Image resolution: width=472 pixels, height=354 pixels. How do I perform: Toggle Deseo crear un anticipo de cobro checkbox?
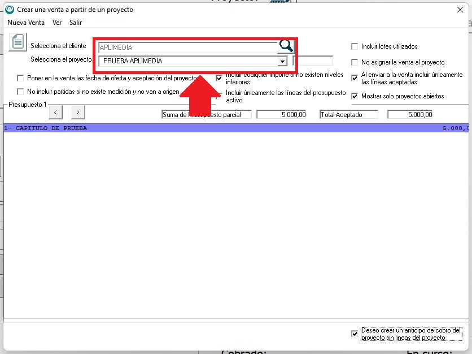pyautogui.click(x=355, y=334)
